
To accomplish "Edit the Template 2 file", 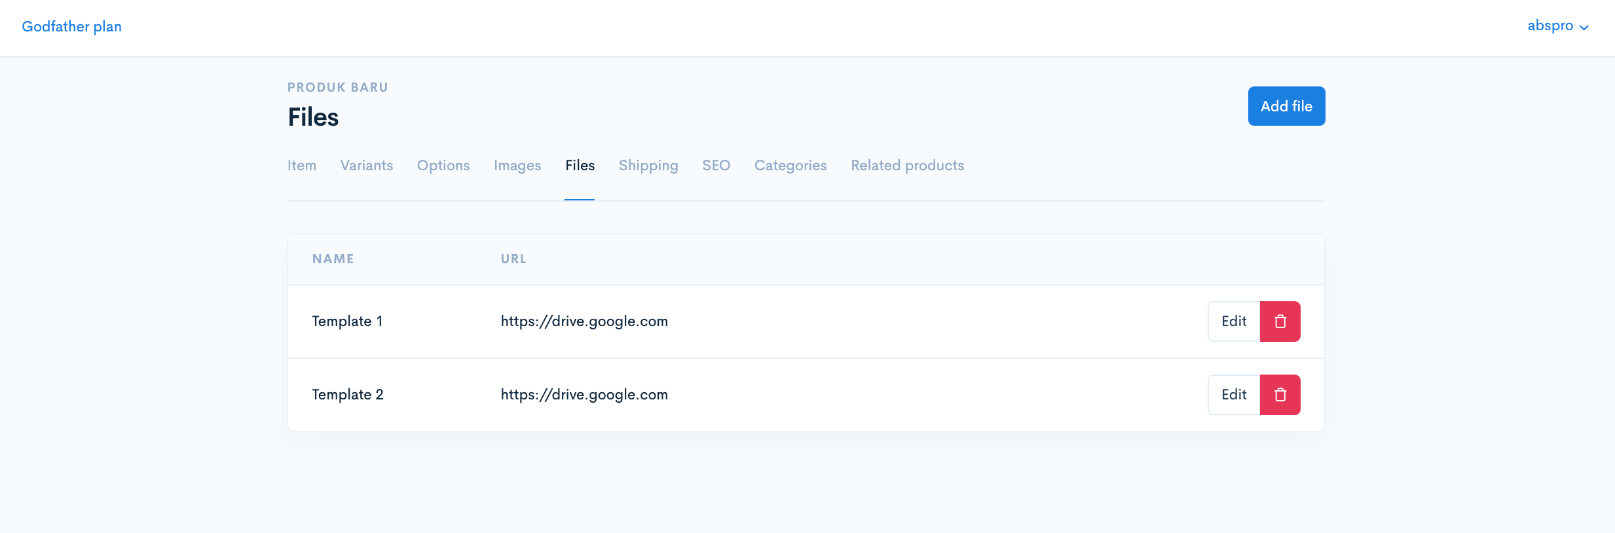I will click(1234, 395).
